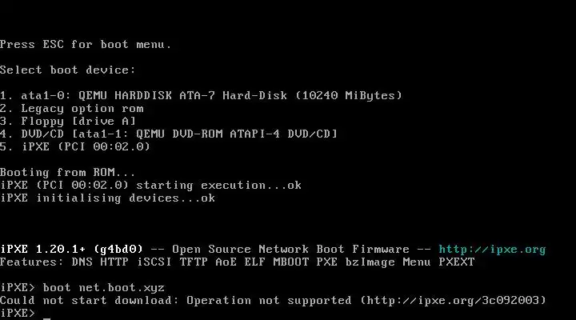
Task: Click the 'Operation not supported' message
Action: (x=269, y=301)
